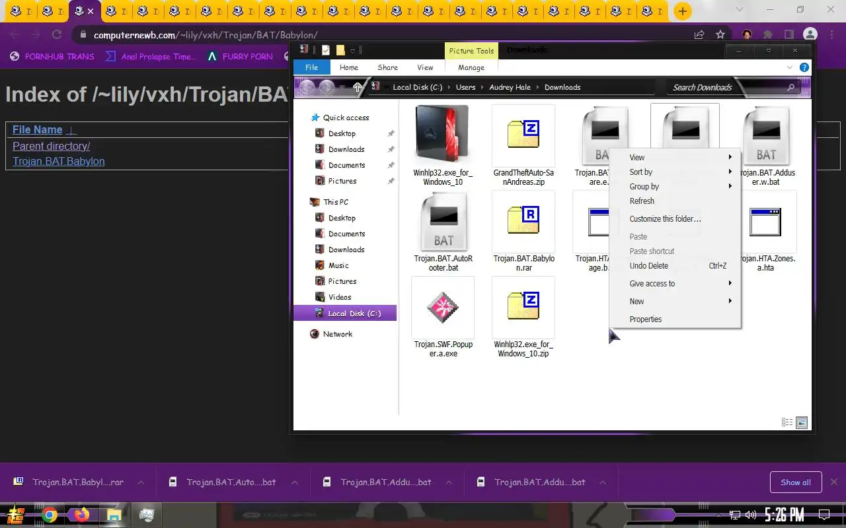846x528 pixels.
Task: Expand the Explorer ribbon chevron
Action: tap(790, 67)
